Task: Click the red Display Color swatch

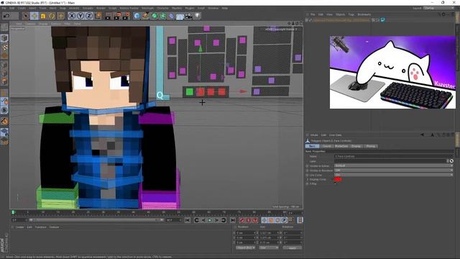Action: click(338, 179)
